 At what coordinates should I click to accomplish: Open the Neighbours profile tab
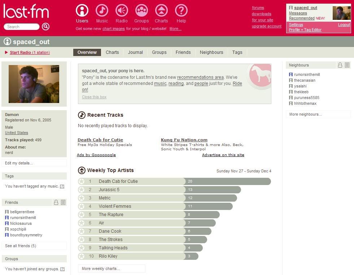(x=211, y=52)
